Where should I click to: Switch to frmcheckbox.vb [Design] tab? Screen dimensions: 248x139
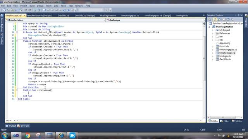(40, 15)
